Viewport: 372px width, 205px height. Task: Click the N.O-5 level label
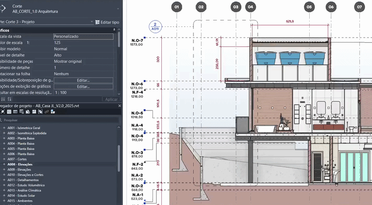click(137, 113)
